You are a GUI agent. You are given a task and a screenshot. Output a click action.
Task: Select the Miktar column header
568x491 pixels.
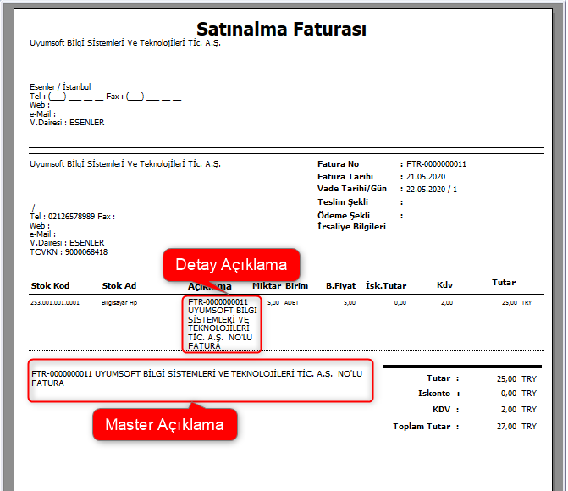point(266,286)
